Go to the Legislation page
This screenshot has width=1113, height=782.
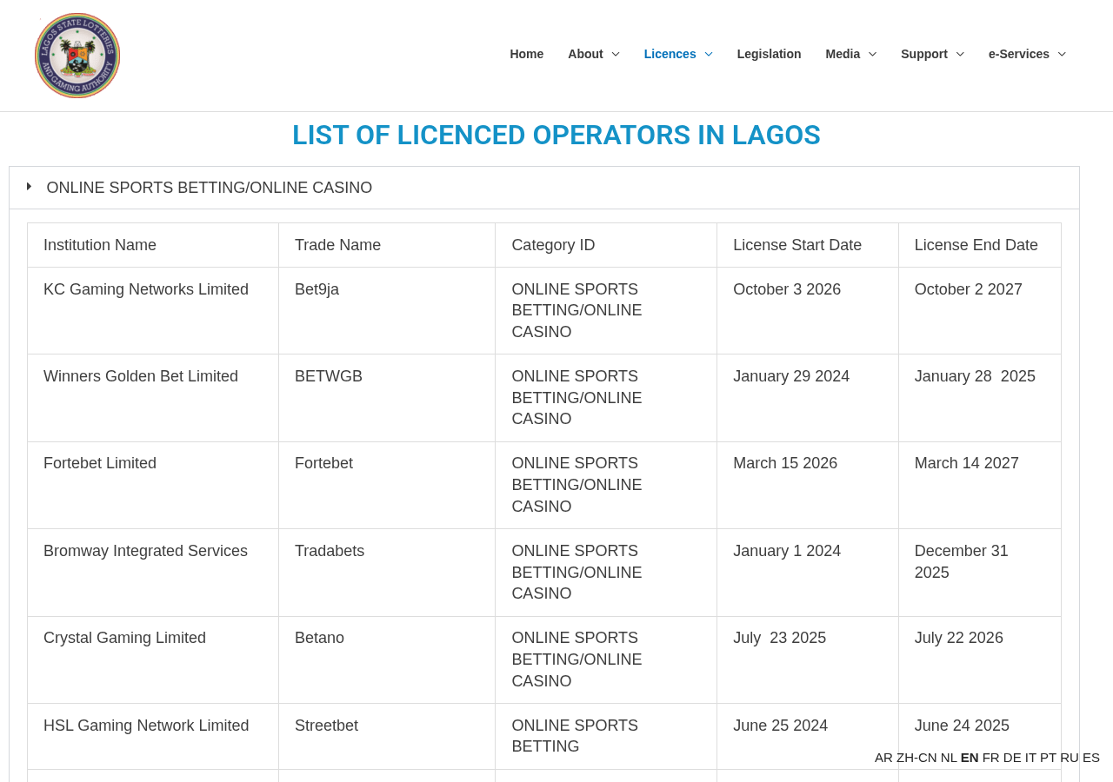click(x=770, y=54)
